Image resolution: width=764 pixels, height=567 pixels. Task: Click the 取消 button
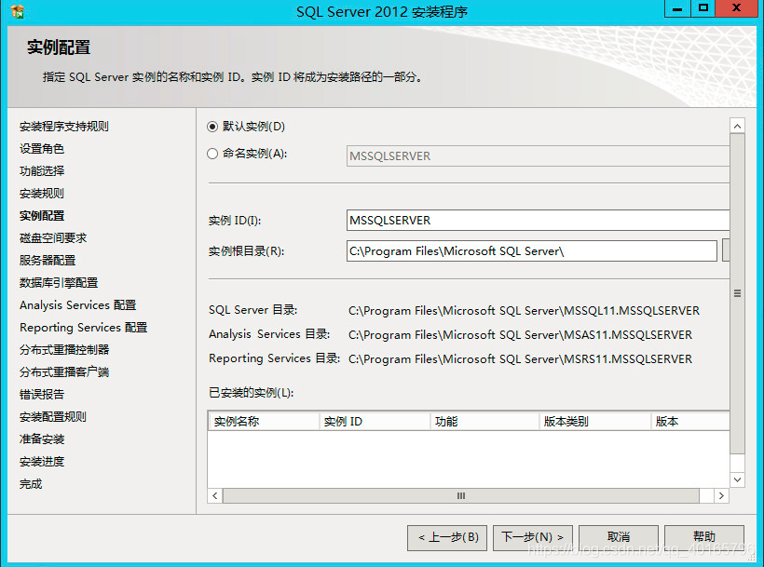click(x=619, y=537)
